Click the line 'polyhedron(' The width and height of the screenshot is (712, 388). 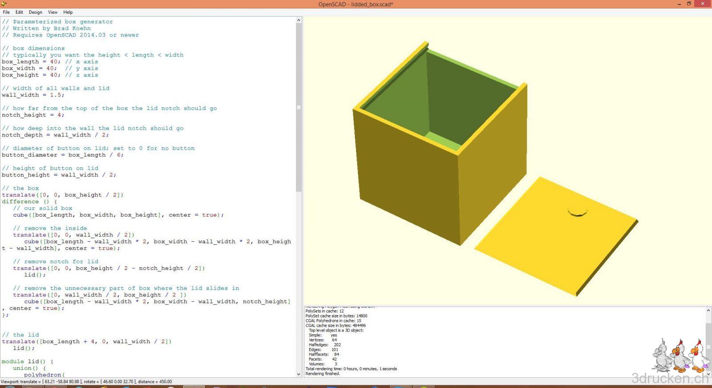44,375
